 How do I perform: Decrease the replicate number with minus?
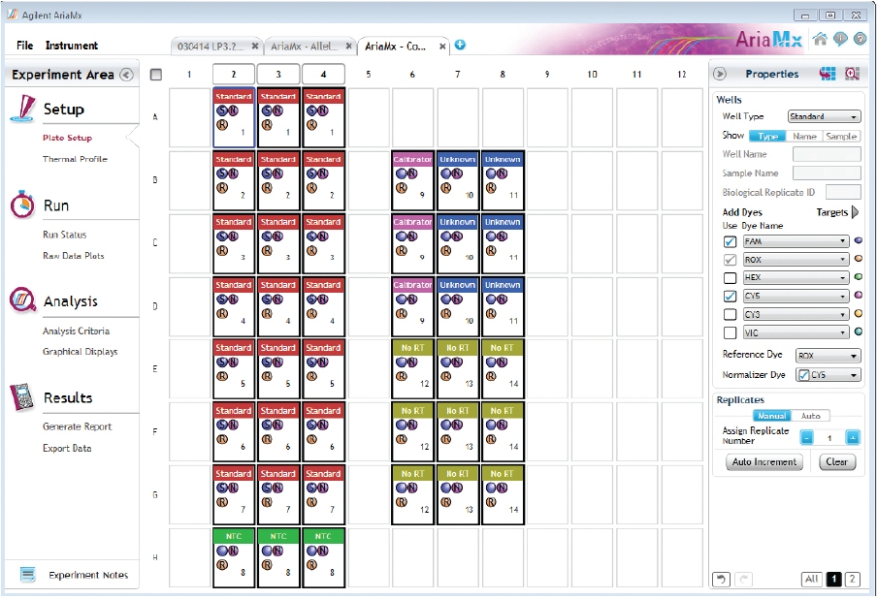point(806,437)
